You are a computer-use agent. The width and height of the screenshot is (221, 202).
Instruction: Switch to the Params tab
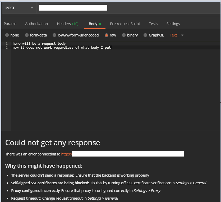[x=10, y=24]
